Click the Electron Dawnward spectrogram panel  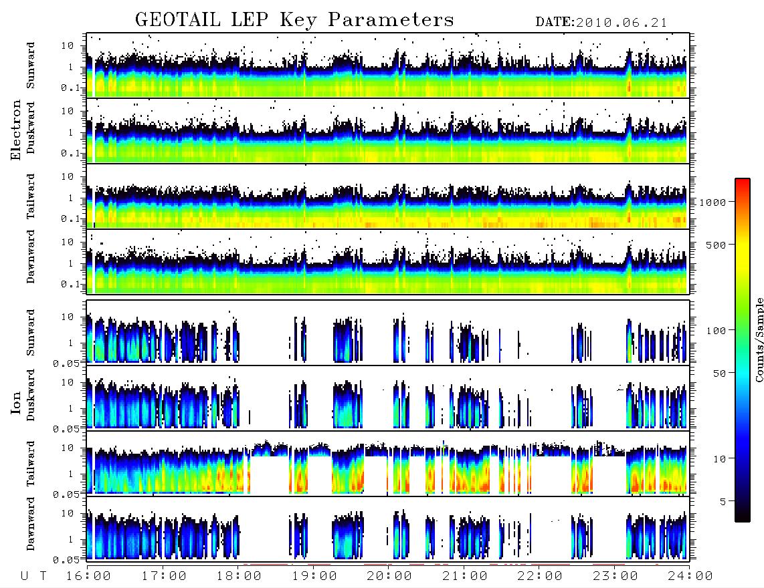tap(388, 262)
